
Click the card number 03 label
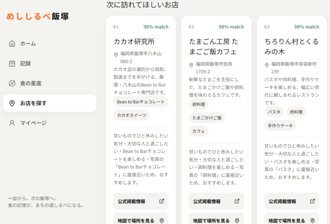coord(267,27)
